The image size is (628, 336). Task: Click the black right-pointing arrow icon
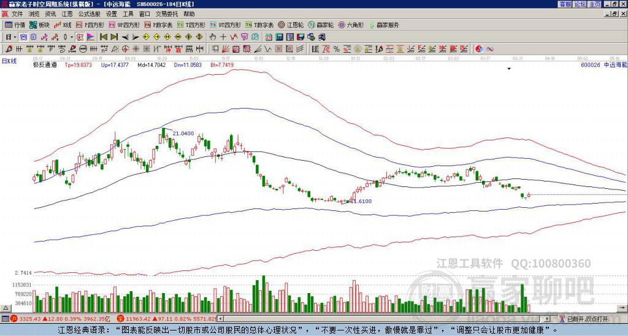(136, 37)
